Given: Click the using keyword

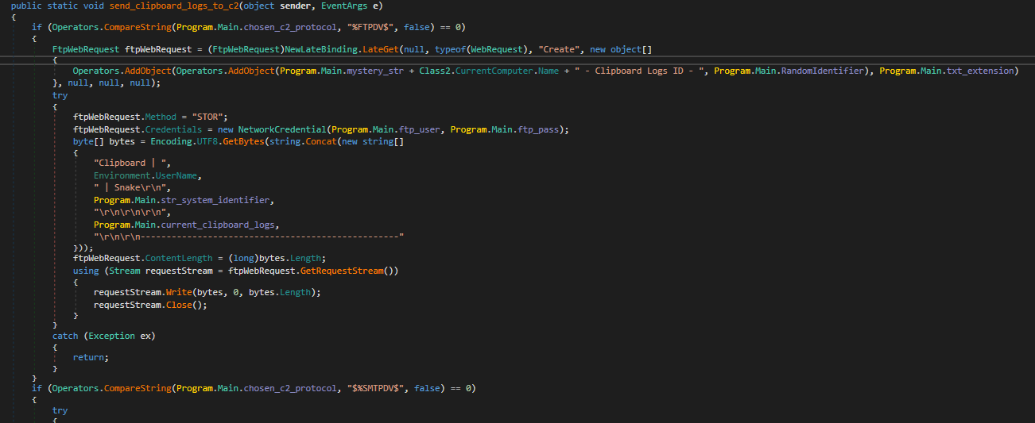Looking at the screenshot, I should 86,271.
